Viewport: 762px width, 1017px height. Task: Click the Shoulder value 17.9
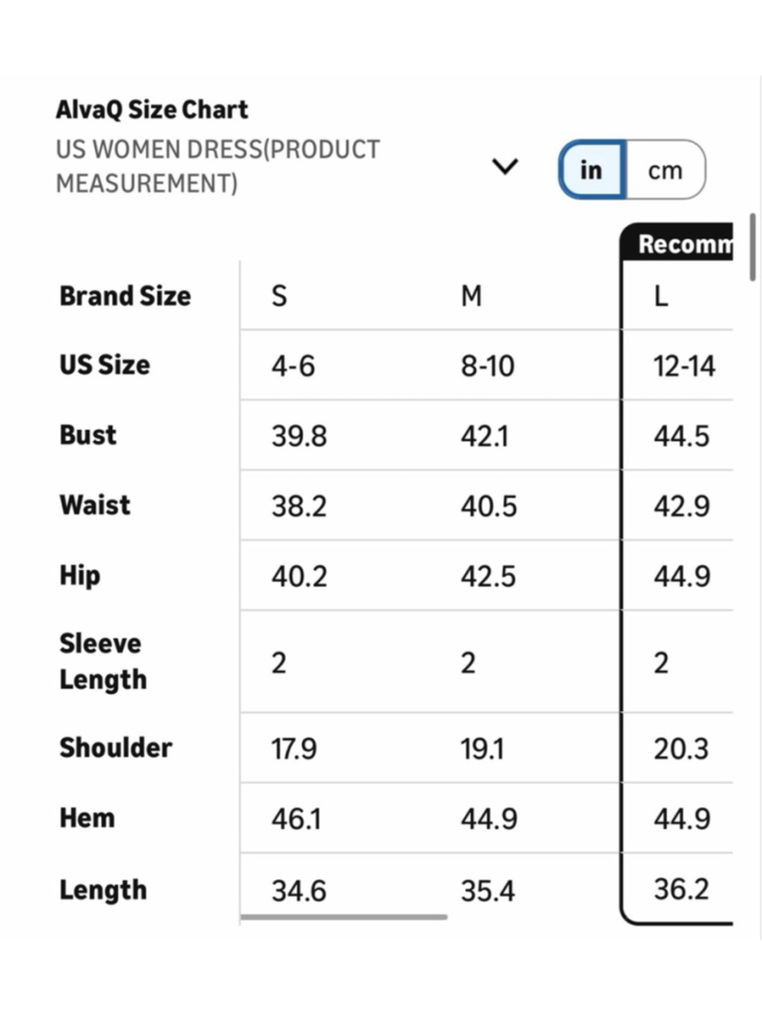294,749
